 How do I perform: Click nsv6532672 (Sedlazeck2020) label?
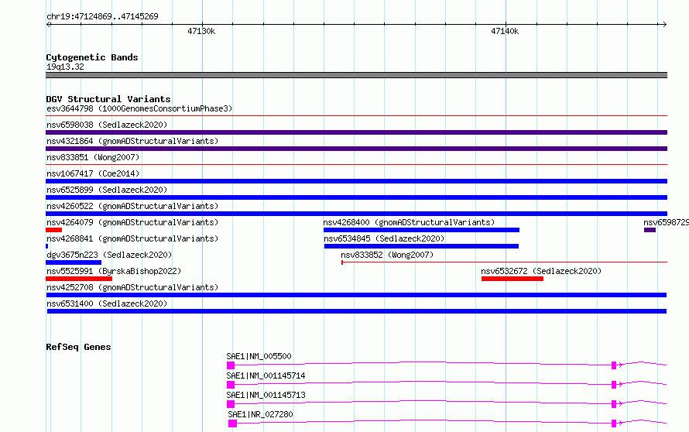click(541, 271)
